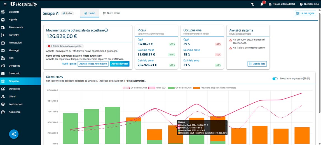Image resolution: width=321 pixels, height=145 pixels.
Task: Toggle On-the-Book 2025 legend series
Action: click(x=180, y=88)
